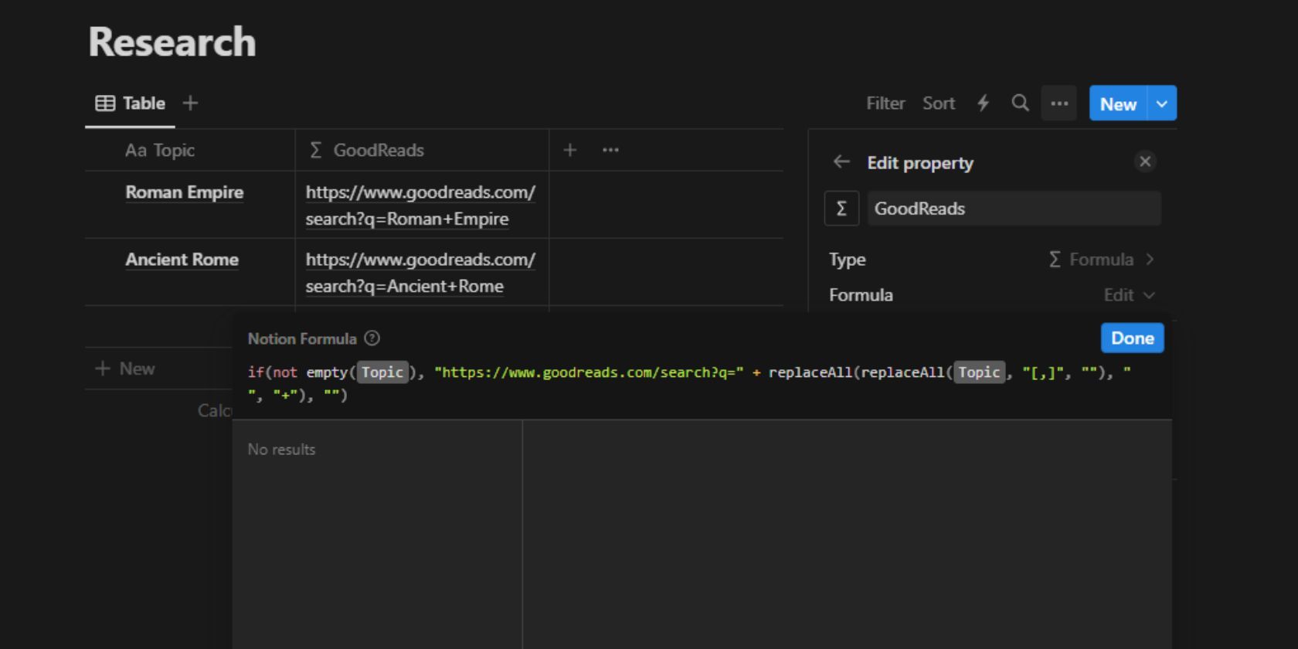Viewport: 1298px width, 649px height.
Task: Go back using Edit property arrow
Action: coord(841,162)
